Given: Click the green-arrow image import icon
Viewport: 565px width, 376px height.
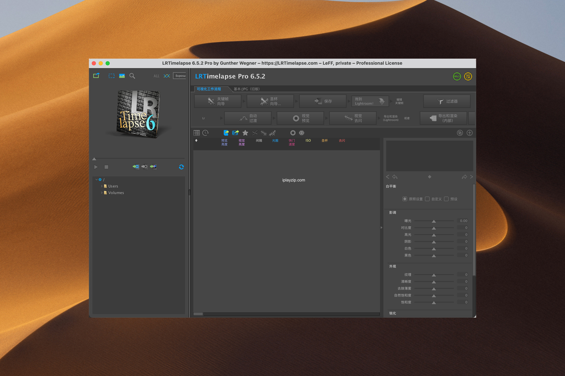Looking at the screenshot, I should 153,167.
